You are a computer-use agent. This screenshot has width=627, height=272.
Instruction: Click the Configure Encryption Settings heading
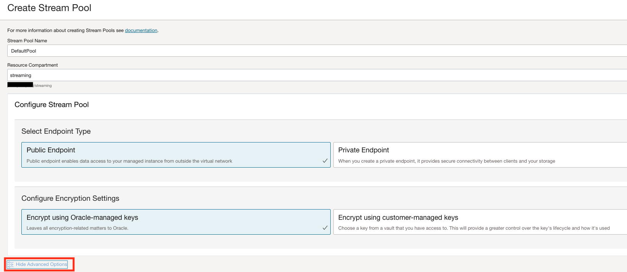click(x=70, y=198)
